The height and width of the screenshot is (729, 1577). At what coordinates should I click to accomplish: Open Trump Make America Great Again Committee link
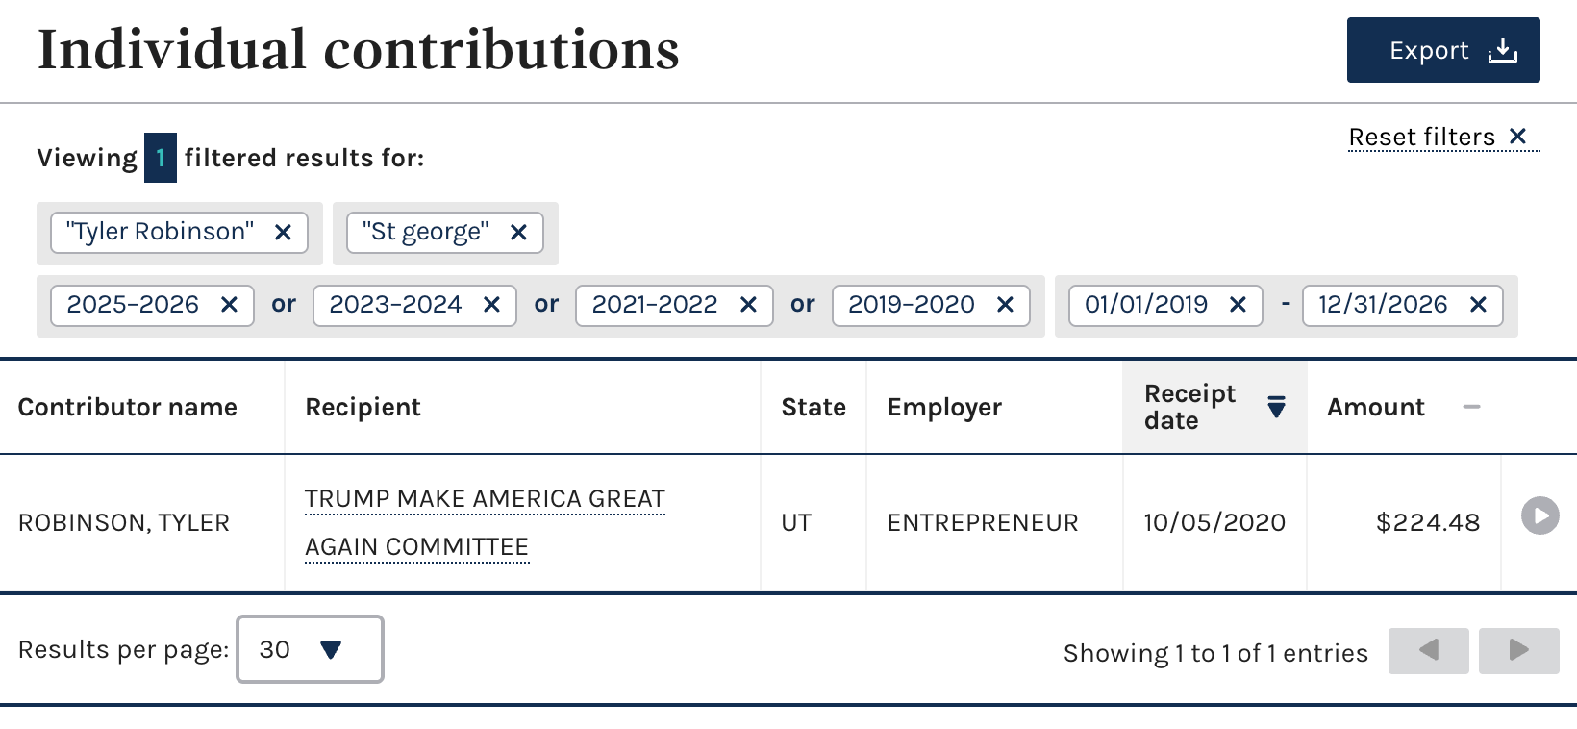point(485,500)
